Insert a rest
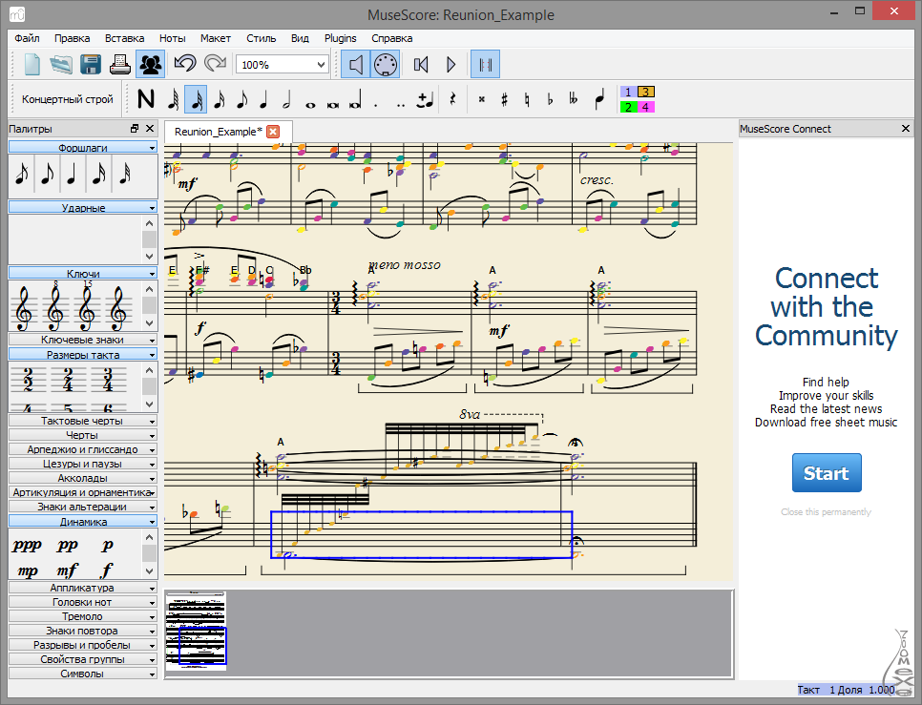Viewport: 922px width, 705px height. [452, 99]
